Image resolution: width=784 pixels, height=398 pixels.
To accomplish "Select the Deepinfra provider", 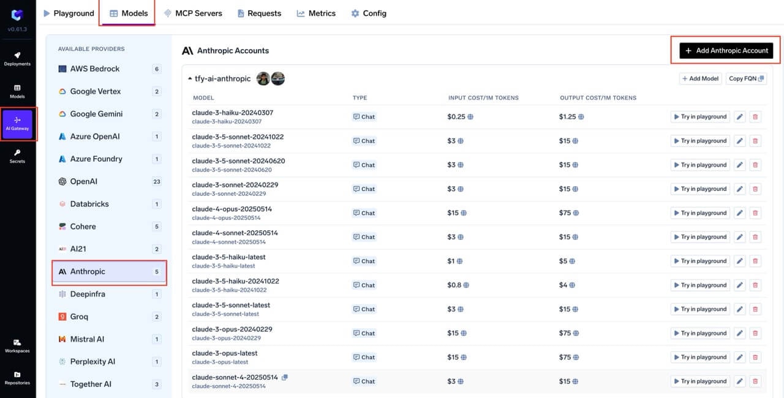I will tap(110, 294).
